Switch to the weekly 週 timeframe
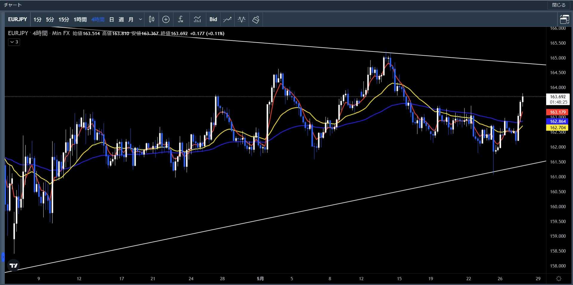 [x=121, y=20]
